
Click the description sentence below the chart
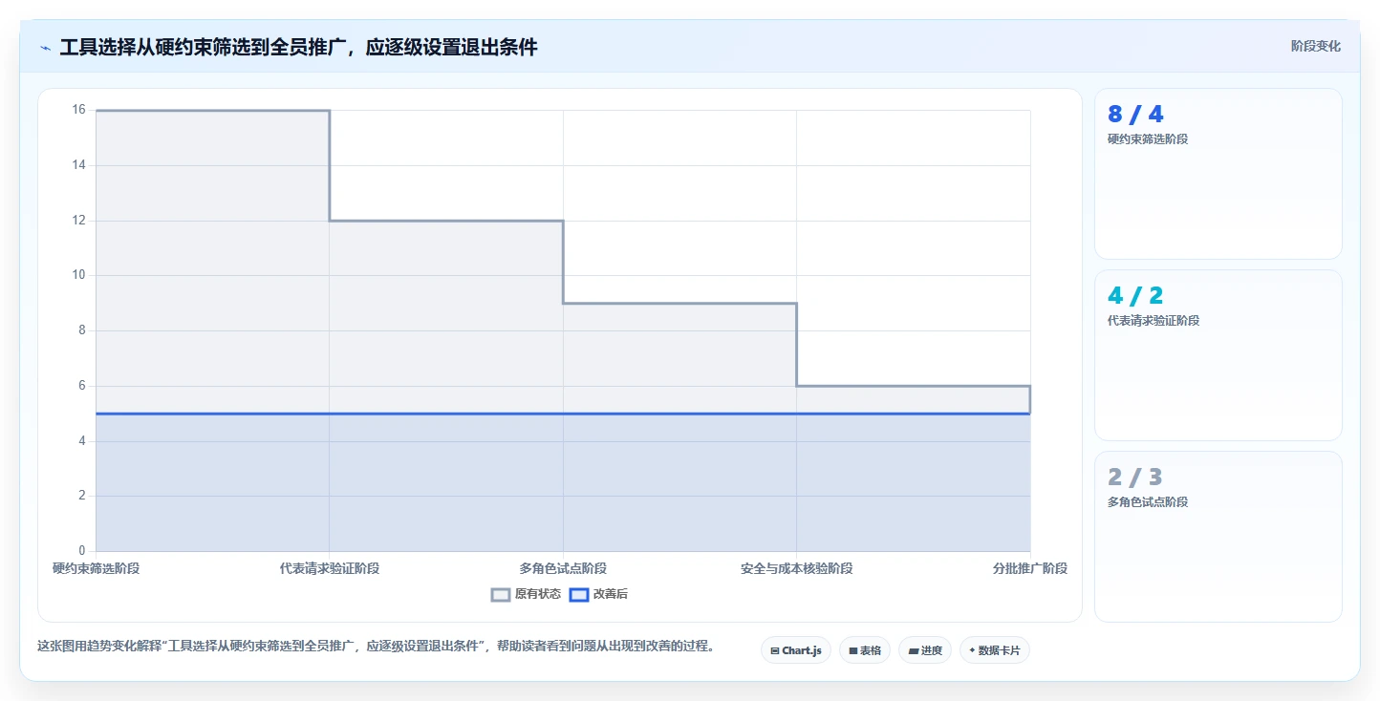pos(376,647)
